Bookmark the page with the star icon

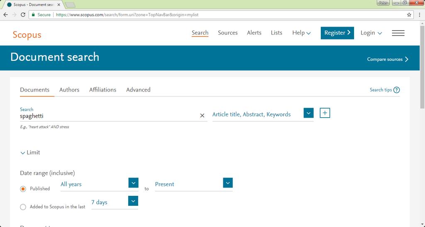(409, 15)
